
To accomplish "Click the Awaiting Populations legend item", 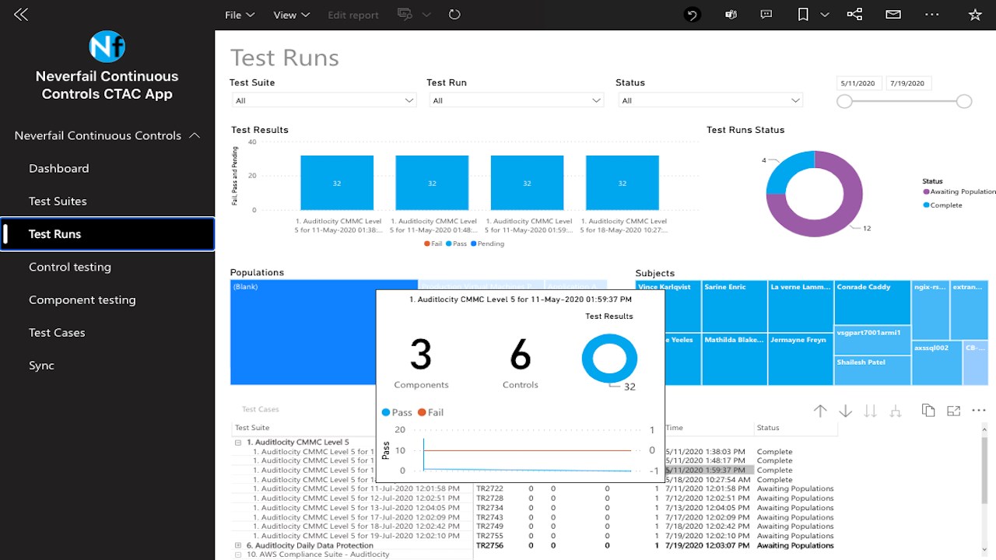I will pyautogui.click(x=960, y=191).
